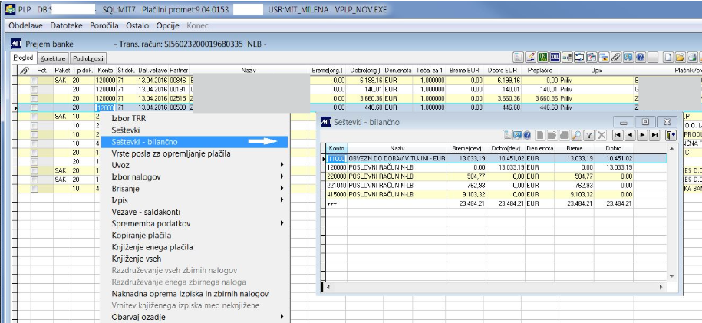The width and height of the screenshot is (702, 323).
Task: Go to last record in Seštevki window
Action: pyautogui.click(x=654, y=134)
